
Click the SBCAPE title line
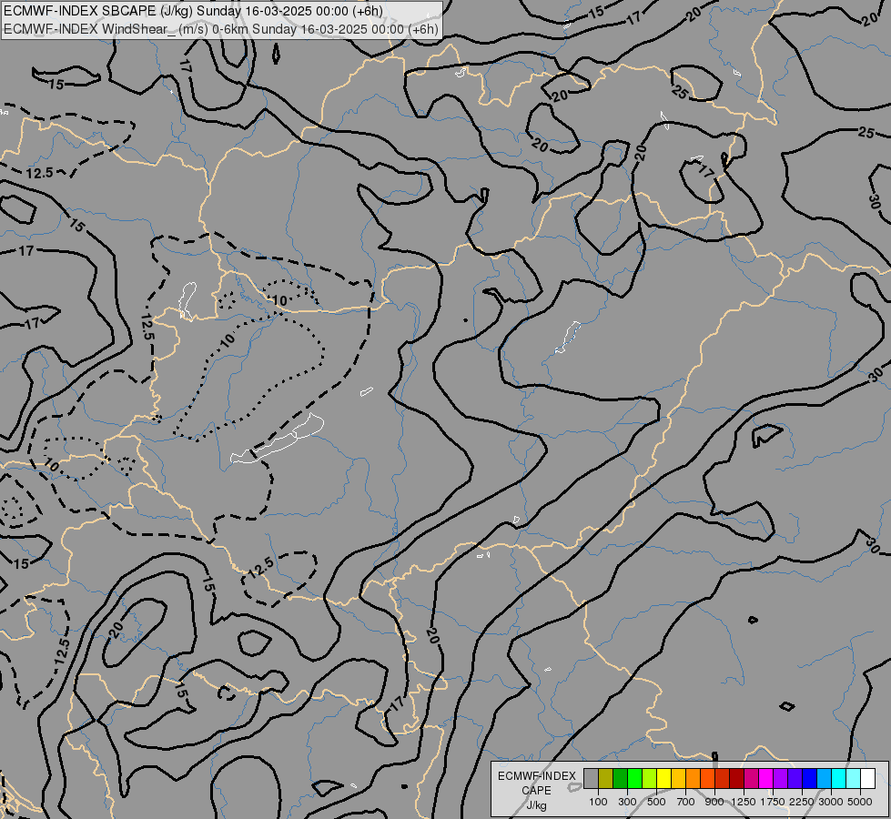tap(193, 11)
